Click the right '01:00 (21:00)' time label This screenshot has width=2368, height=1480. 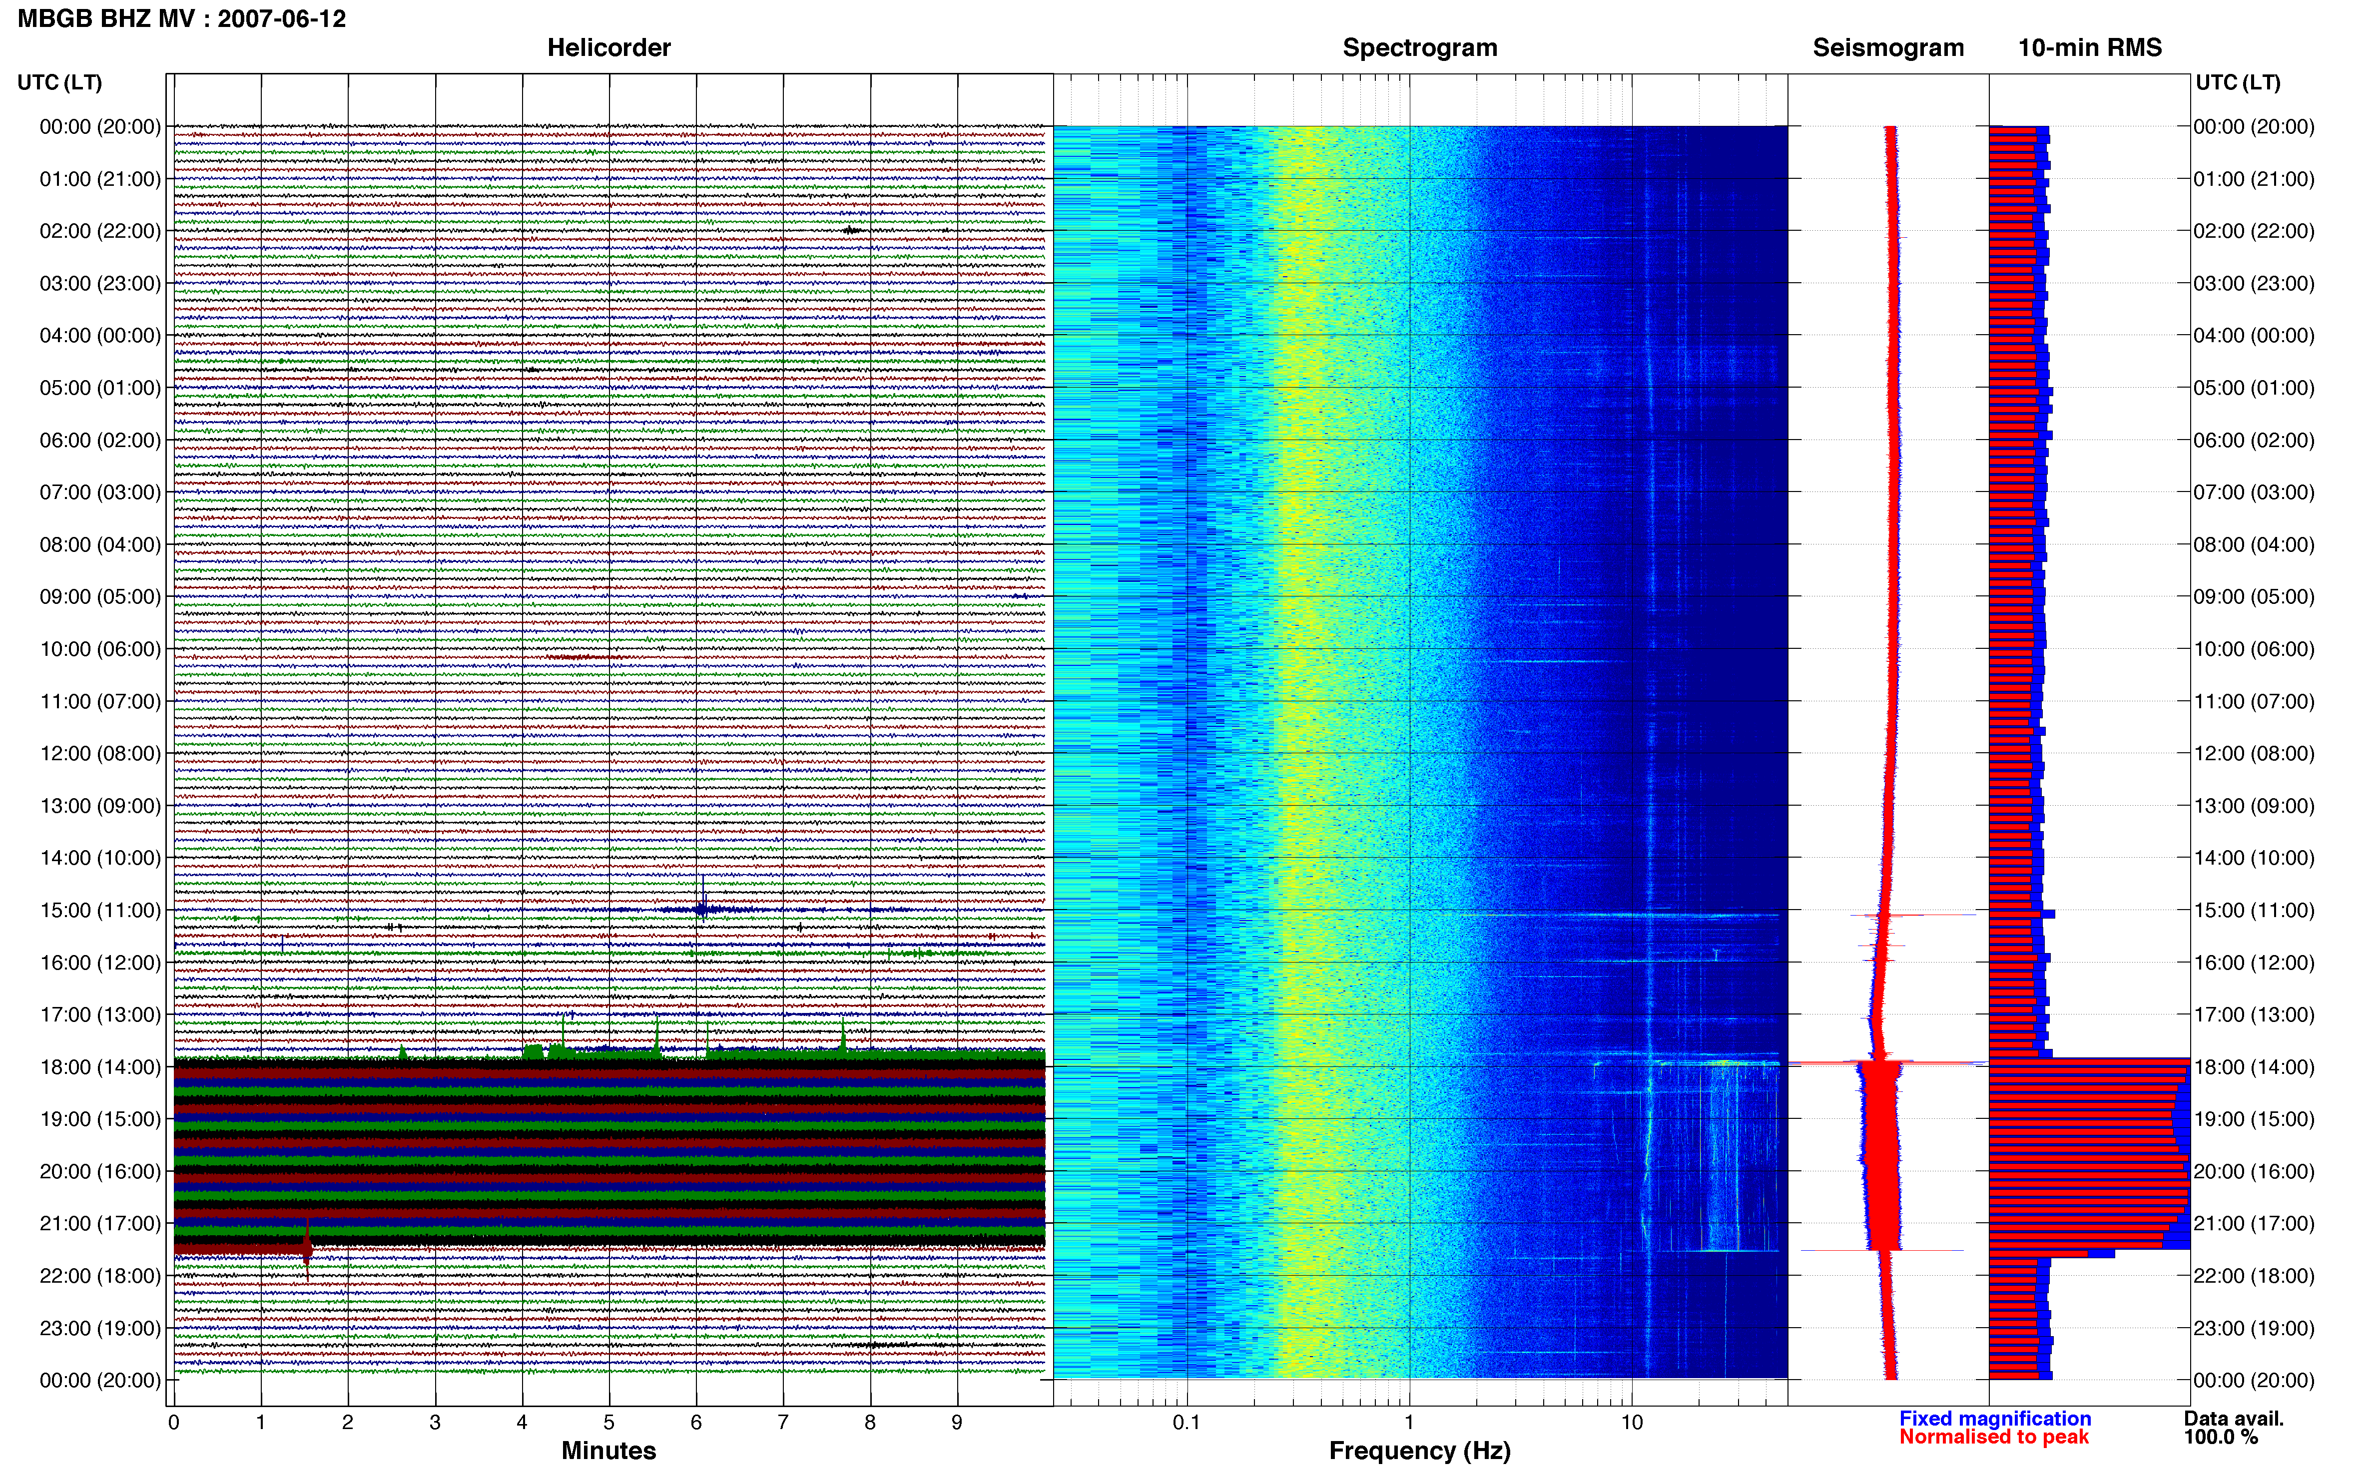pyautogui.click(x=2254, y=179)
